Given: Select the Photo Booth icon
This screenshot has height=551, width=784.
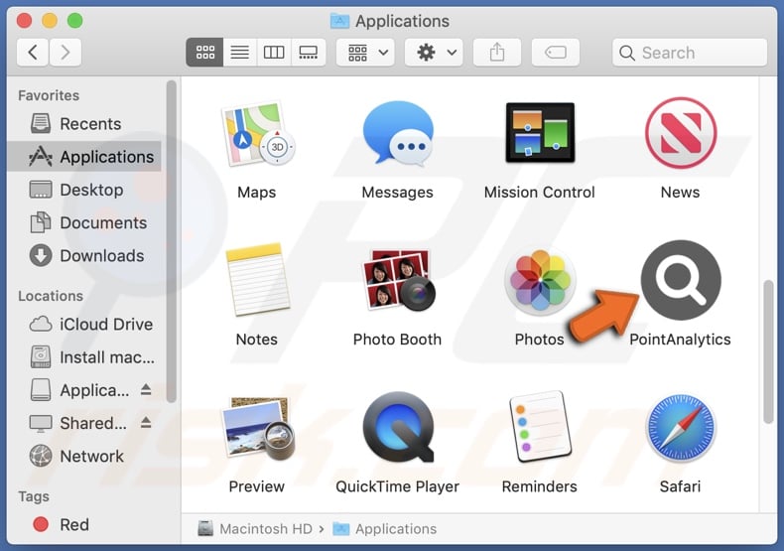Looking at the screenshot, I should coord(399,280).
